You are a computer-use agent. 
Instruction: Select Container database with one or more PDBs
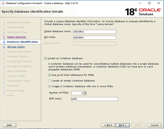pos(49,87)
